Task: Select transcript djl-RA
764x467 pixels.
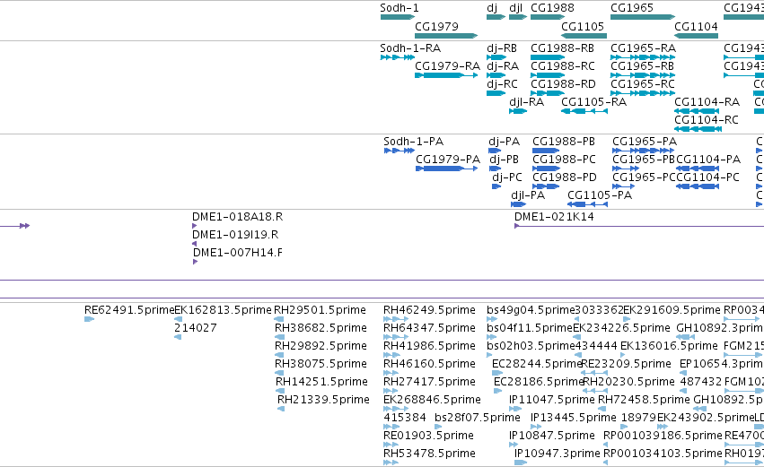Action: (518, 111)
